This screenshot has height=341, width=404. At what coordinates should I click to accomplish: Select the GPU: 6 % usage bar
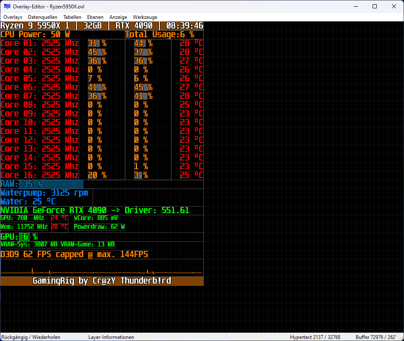[x=19, y=237]
